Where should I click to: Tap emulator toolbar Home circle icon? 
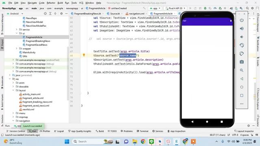pyautogui.click(x=242, y=87)
